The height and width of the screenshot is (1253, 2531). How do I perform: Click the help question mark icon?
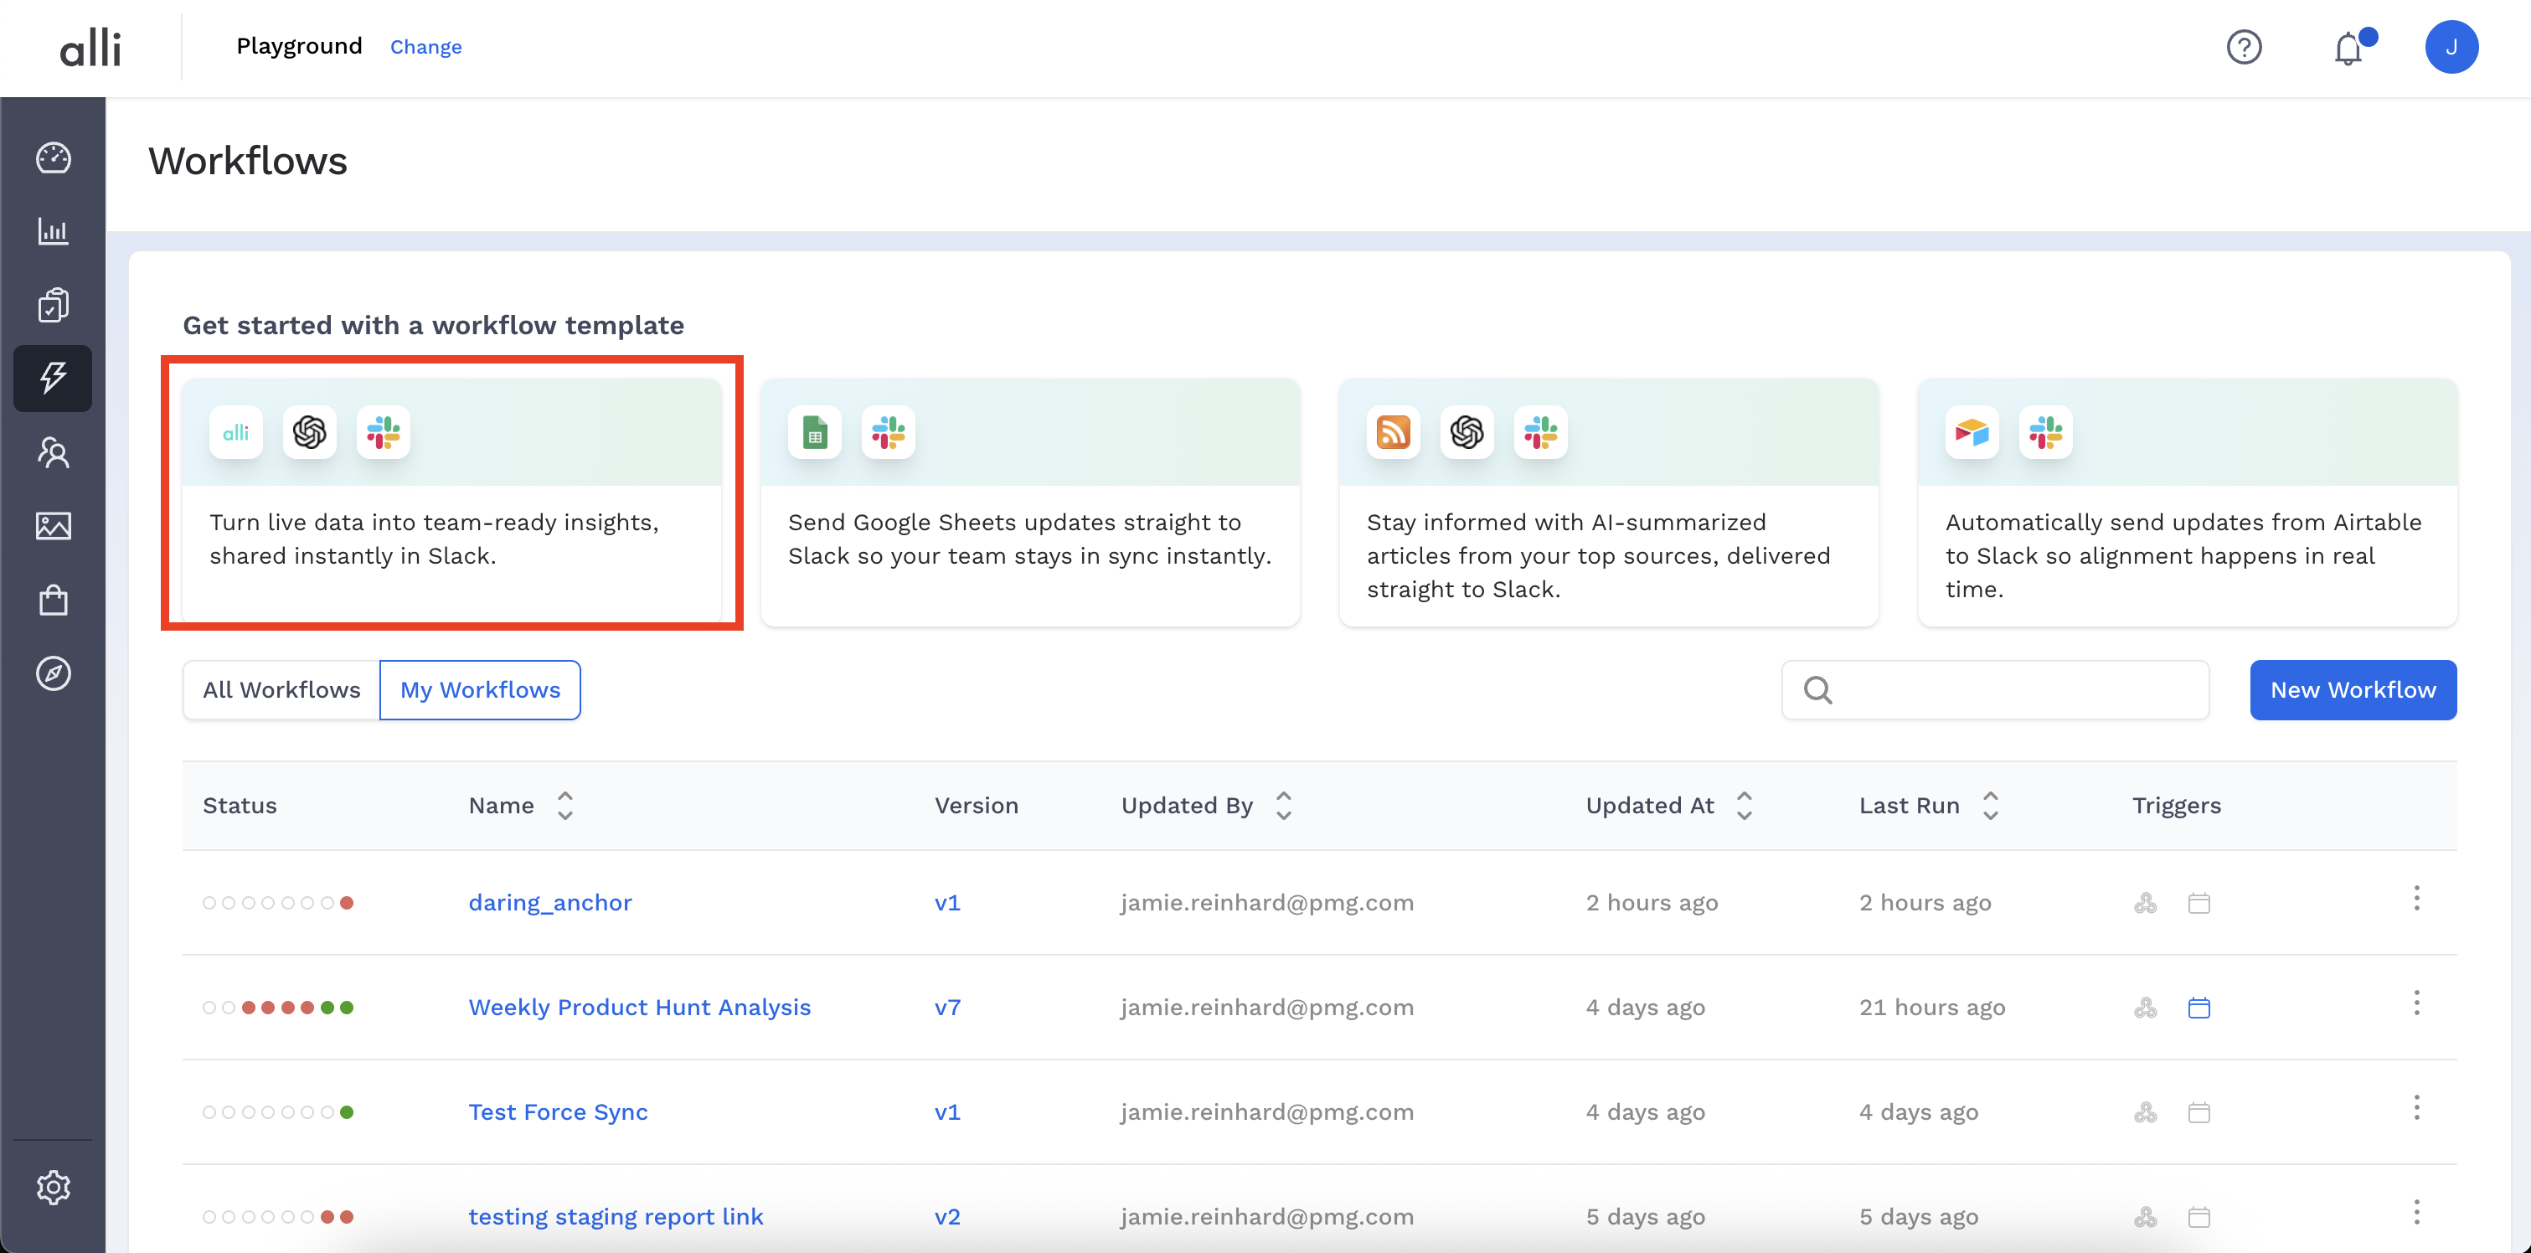point(2244,47)
